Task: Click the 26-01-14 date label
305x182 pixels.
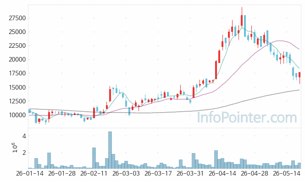Action: pyautogui.click(x=30, y=173)
